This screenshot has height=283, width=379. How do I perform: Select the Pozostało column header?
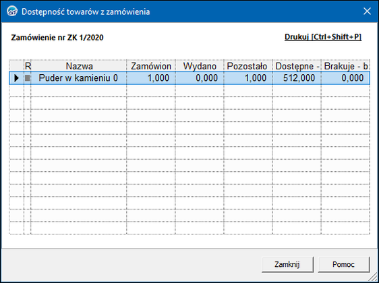point(248,66)
